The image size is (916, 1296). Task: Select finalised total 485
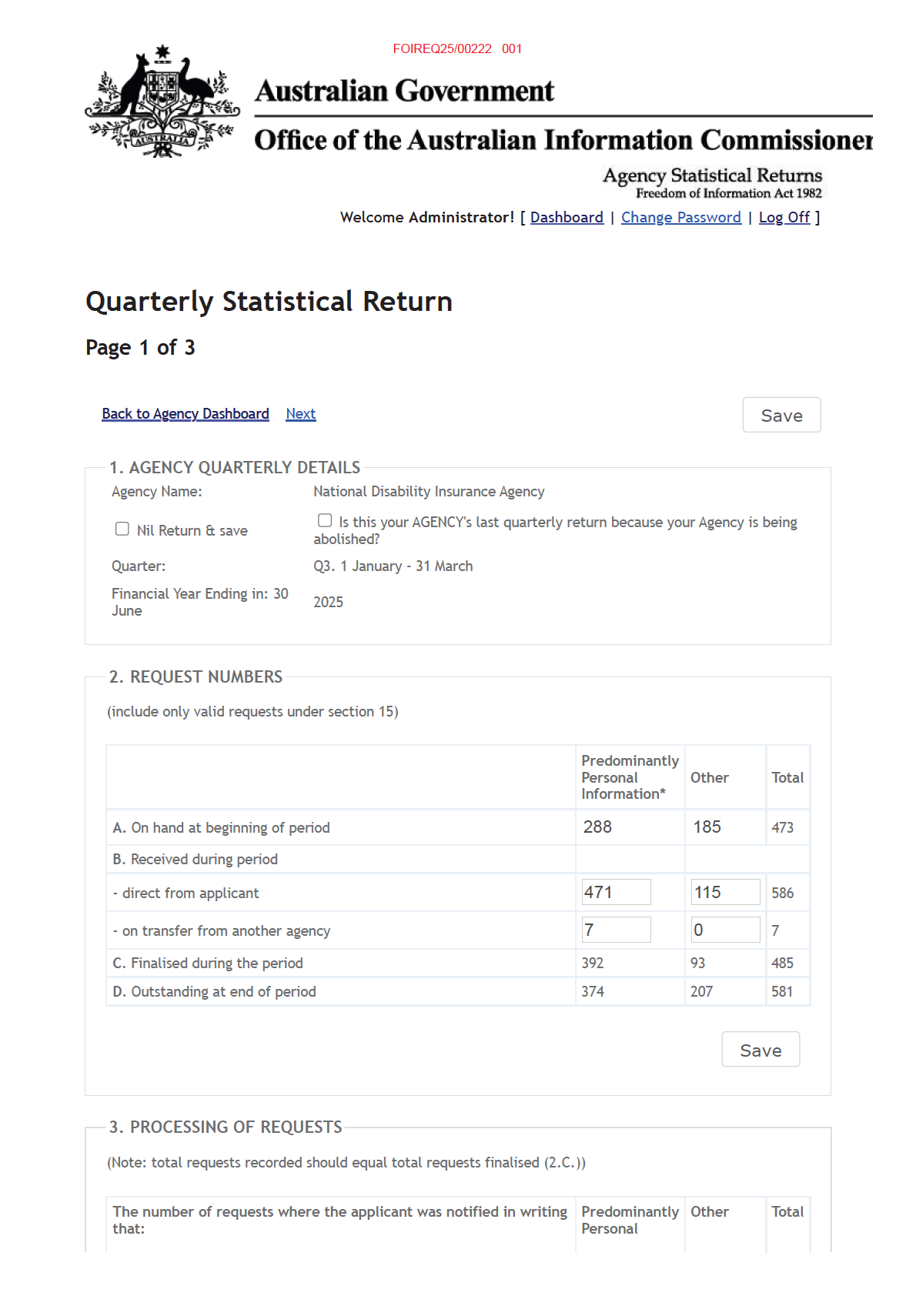pyautogui.click(x=782, y=963)
